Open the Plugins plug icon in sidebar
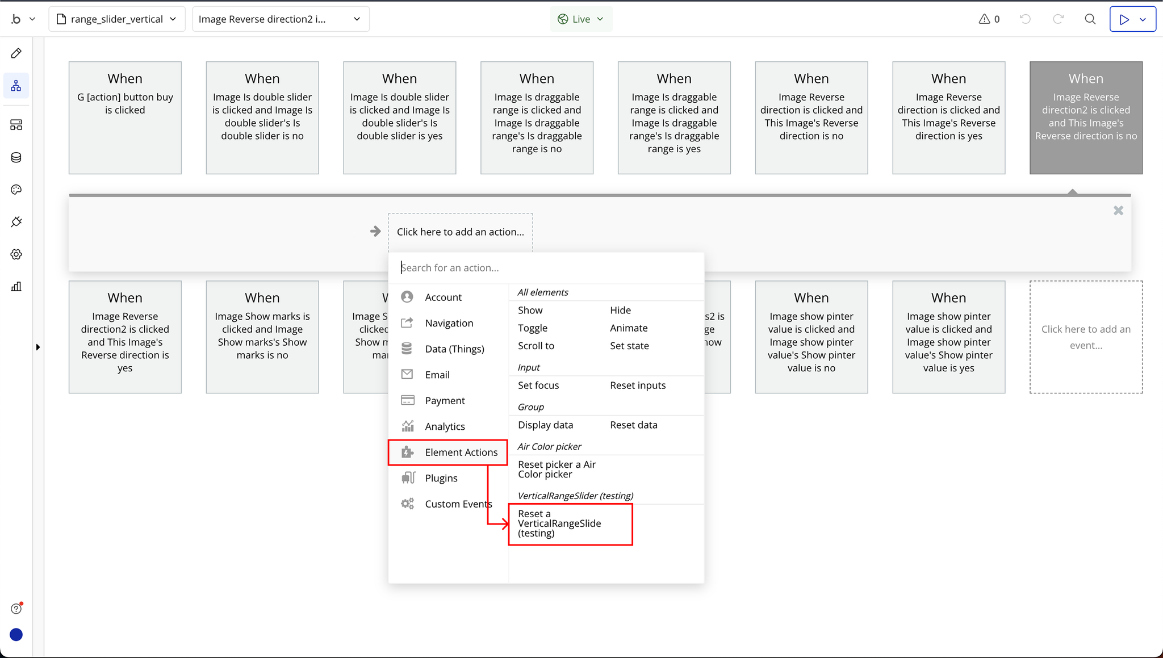The image size is (1163, 658). (16, 222)
